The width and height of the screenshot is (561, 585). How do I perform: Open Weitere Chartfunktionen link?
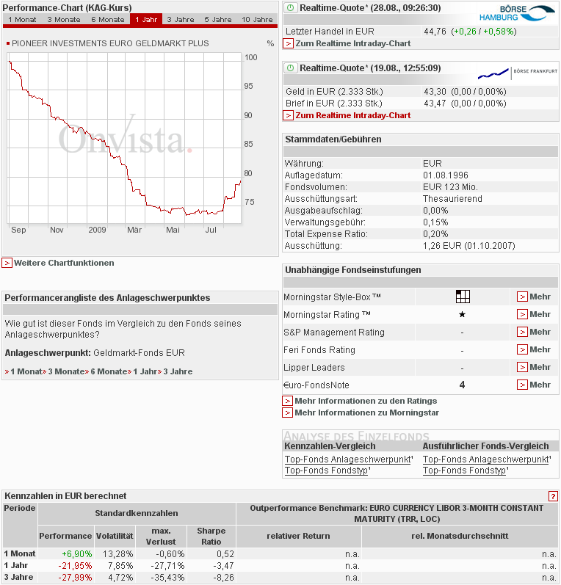coord(64,263)
